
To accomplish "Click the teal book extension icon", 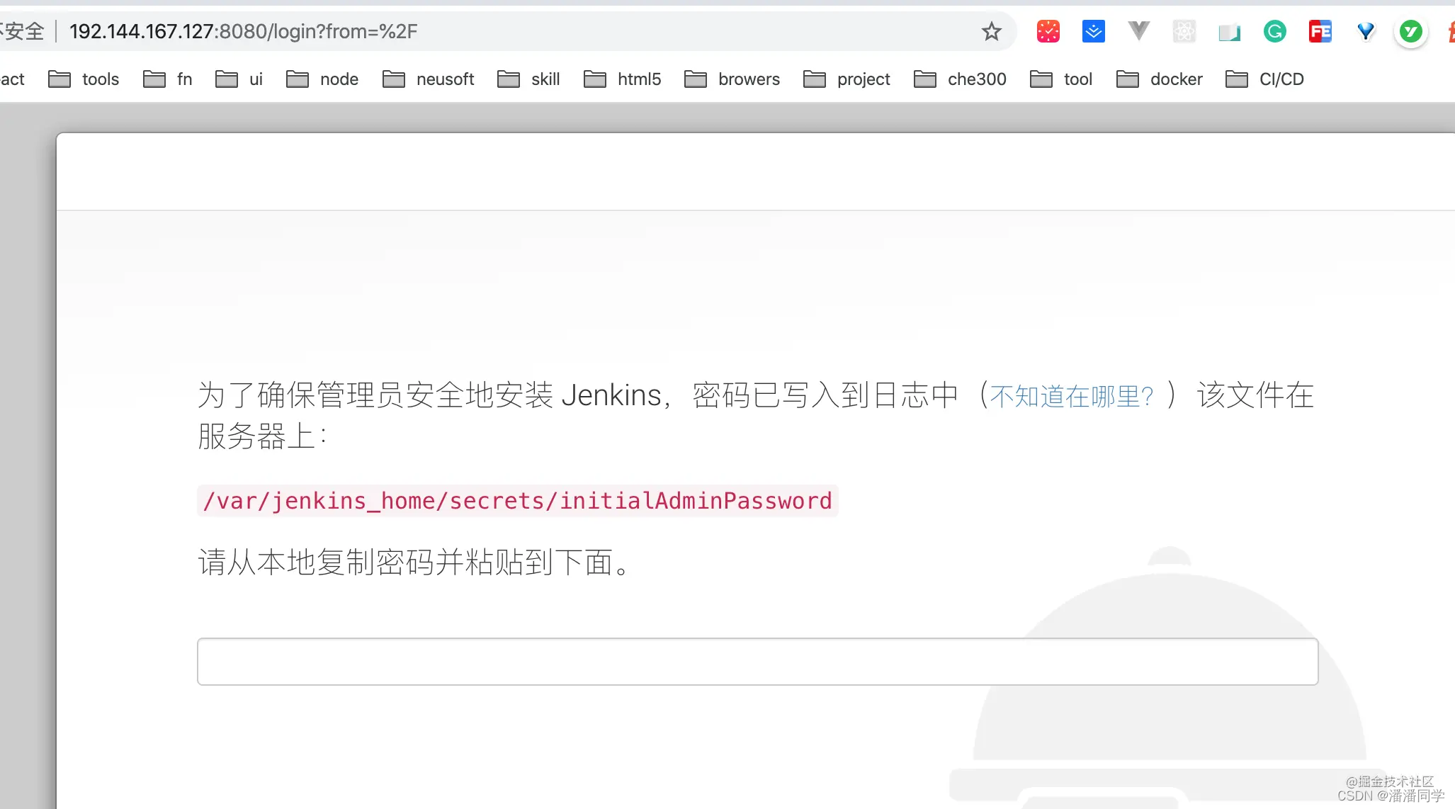I will coord(1229,31).
